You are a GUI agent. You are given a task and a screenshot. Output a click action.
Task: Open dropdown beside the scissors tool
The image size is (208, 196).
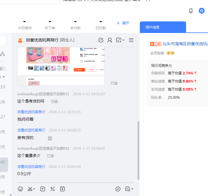(34, 189)
